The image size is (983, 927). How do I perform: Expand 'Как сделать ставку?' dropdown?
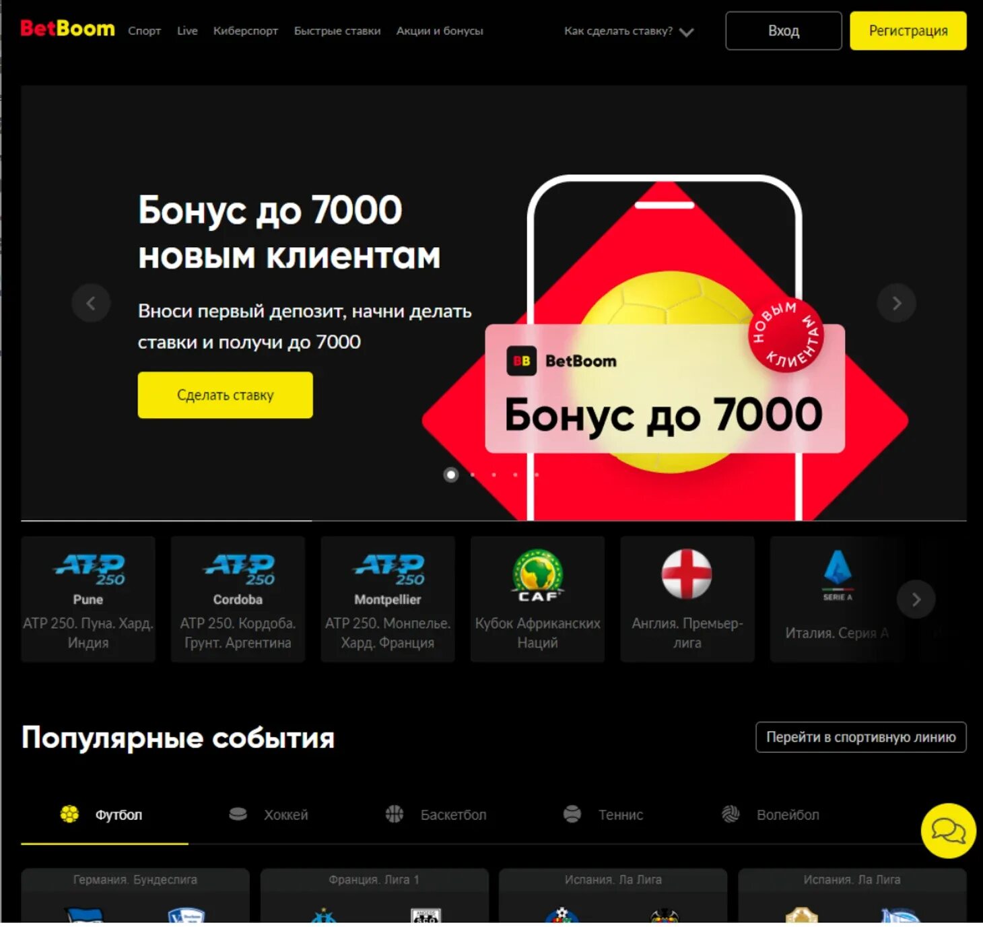click(629, 31)
